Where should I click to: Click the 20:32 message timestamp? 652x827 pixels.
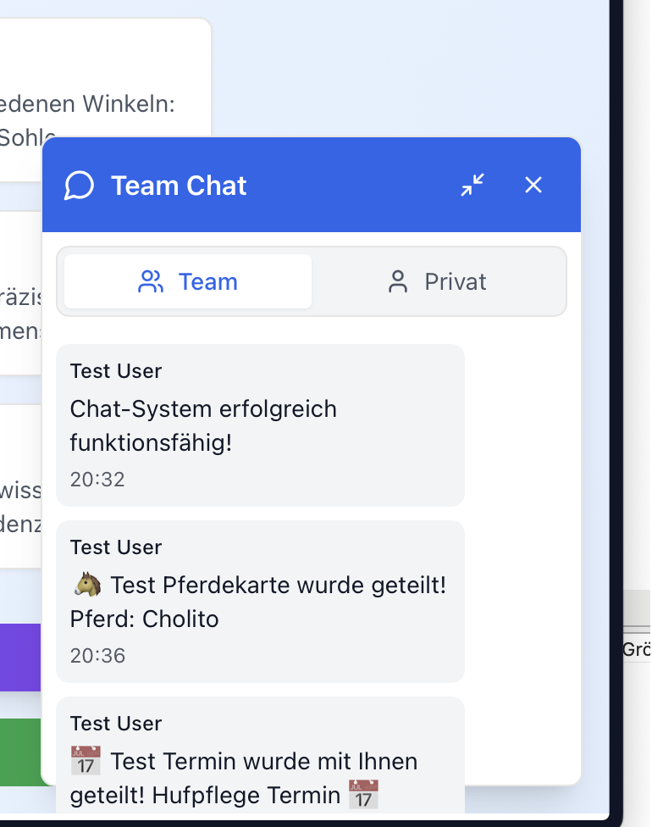coord(97,480)
